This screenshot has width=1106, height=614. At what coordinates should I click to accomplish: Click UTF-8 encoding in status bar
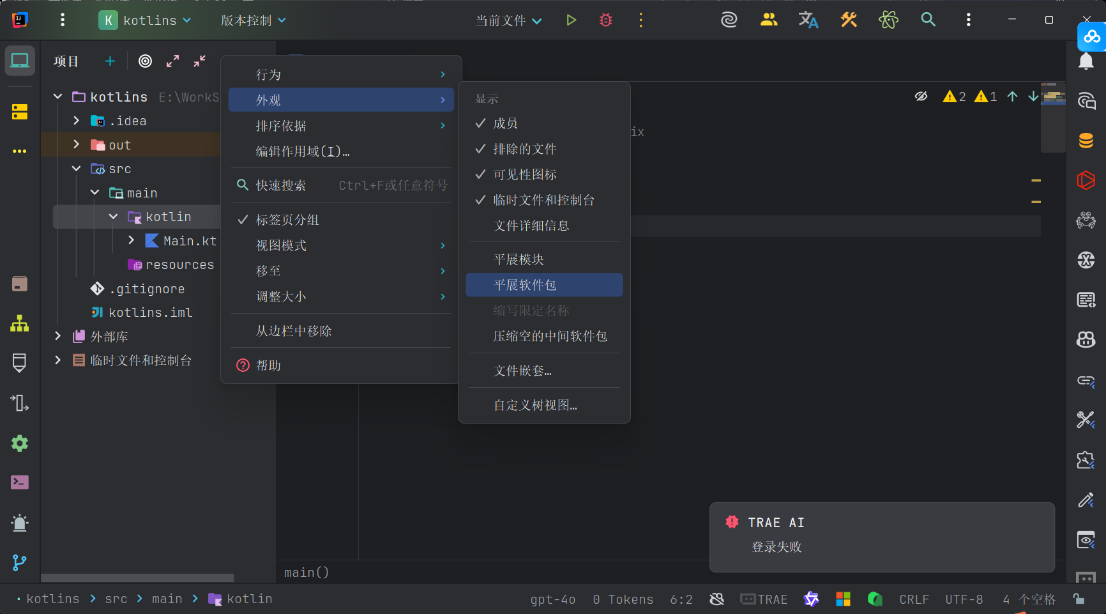964,599
